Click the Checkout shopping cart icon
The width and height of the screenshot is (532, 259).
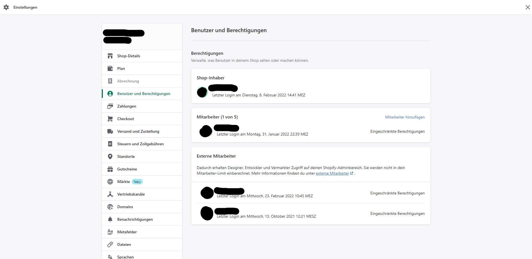(110, 119)
